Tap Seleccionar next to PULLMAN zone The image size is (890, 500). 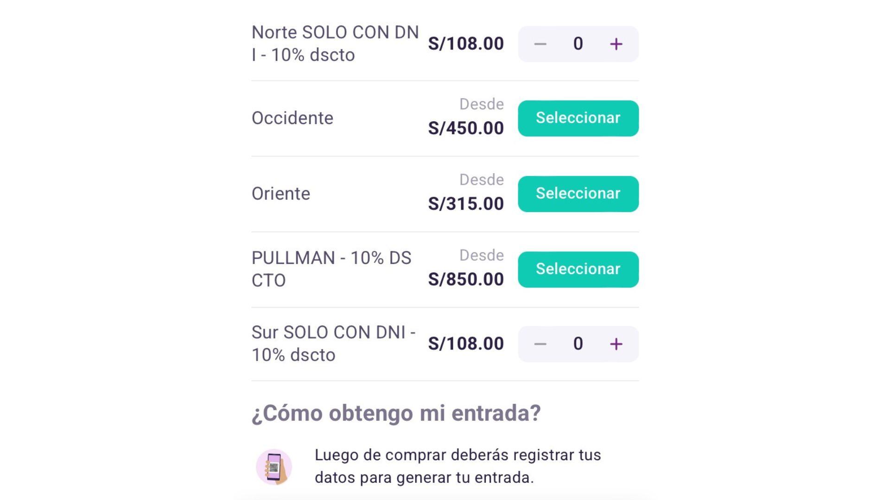click(x=578, y=269)
